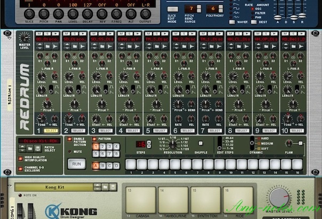Viewport: 322px width, 219px height.
Task: Collapse the Redrum device fold triangle
Action: click(x=10, y=39)
